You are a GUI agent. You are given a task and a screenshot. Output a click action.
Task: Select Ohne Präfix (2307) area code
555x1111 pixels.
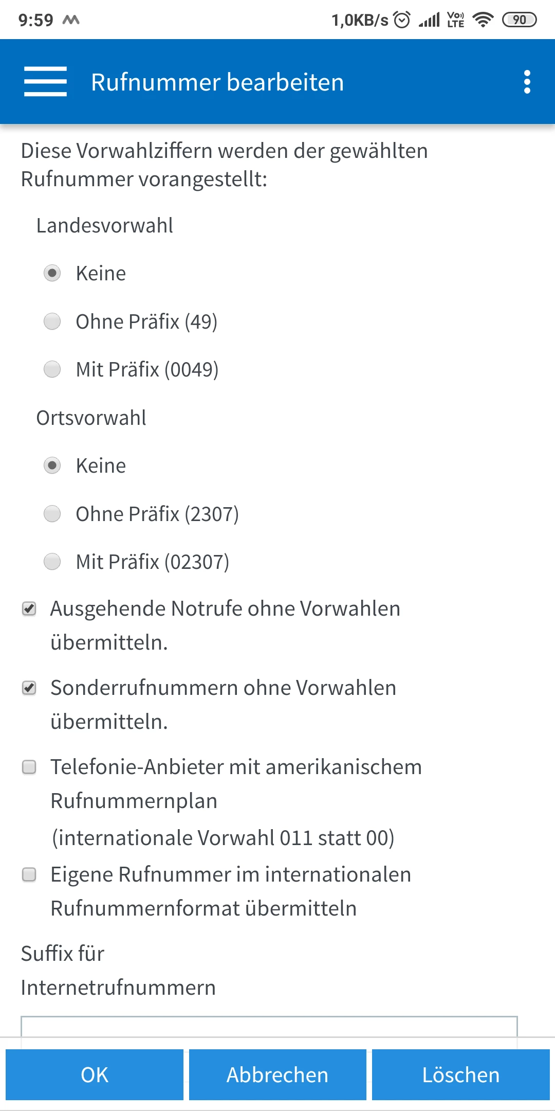tap(52, 514)
